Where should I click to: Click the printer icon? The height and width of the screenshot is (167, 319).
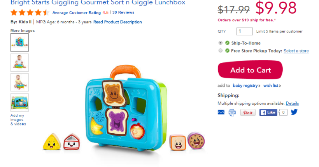click(232, 112)
